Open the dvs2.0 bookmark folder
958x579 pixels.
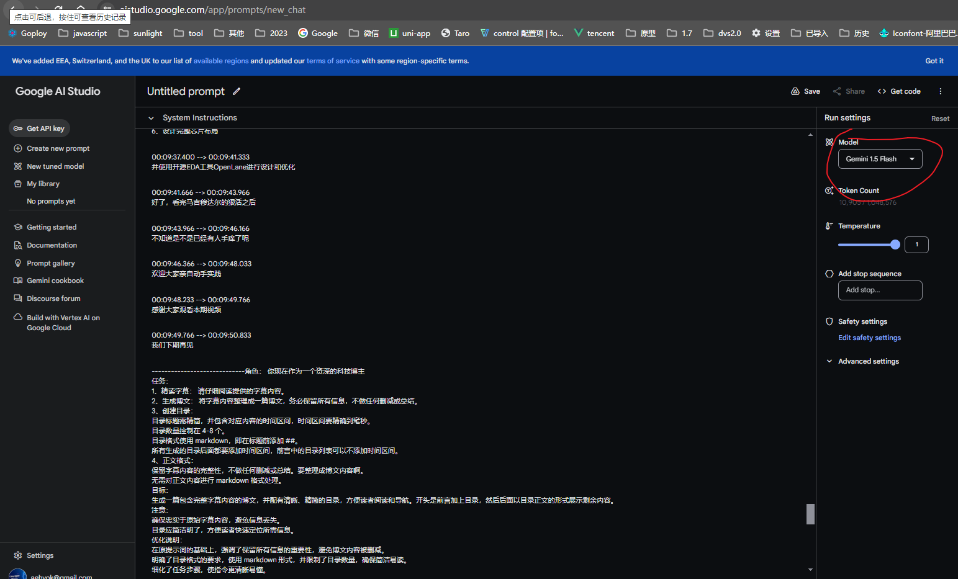point(722,34)
